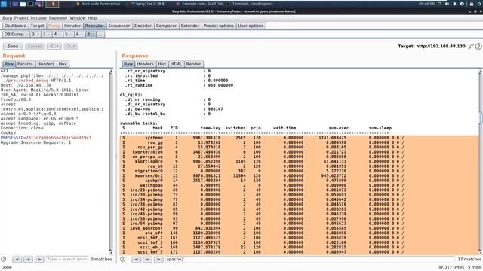Show response Render tab
Screen dimensions: 483x271
pyautogui.click(x=193, y=64)
